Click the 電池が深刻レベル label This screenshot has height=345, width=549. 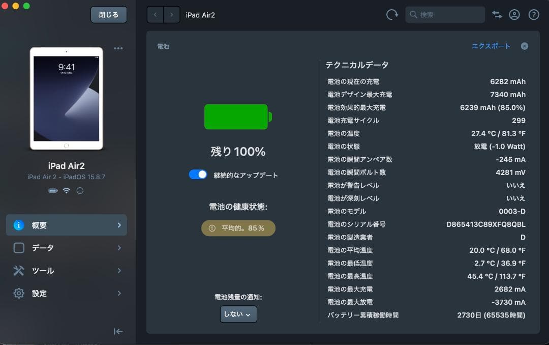tap(353, 198)
